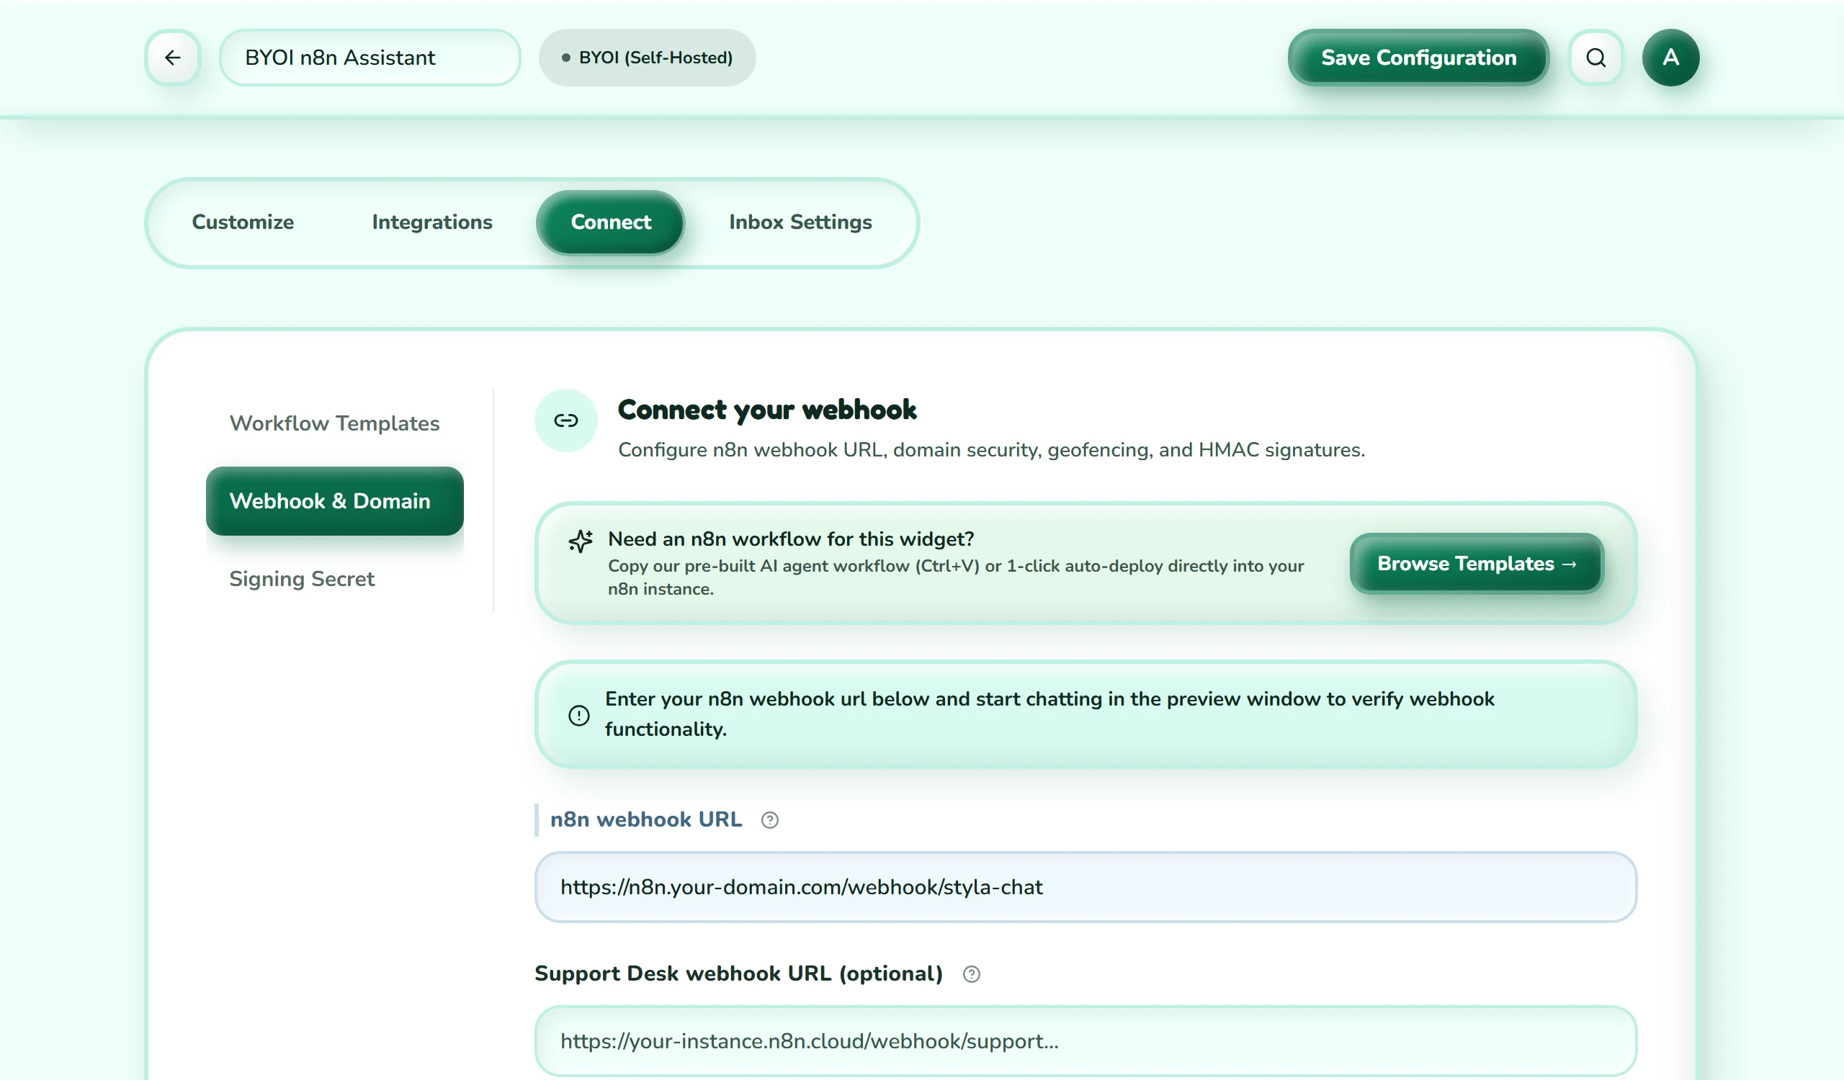
Task: Click the n8n webhook URL label
Action: pyautogui.click(x=645, y=819)
